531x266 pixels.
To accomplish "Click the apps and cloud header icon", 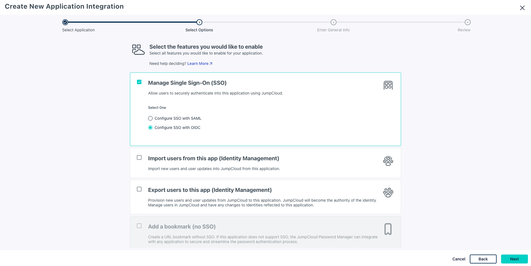I will click(x=138, y=50).
